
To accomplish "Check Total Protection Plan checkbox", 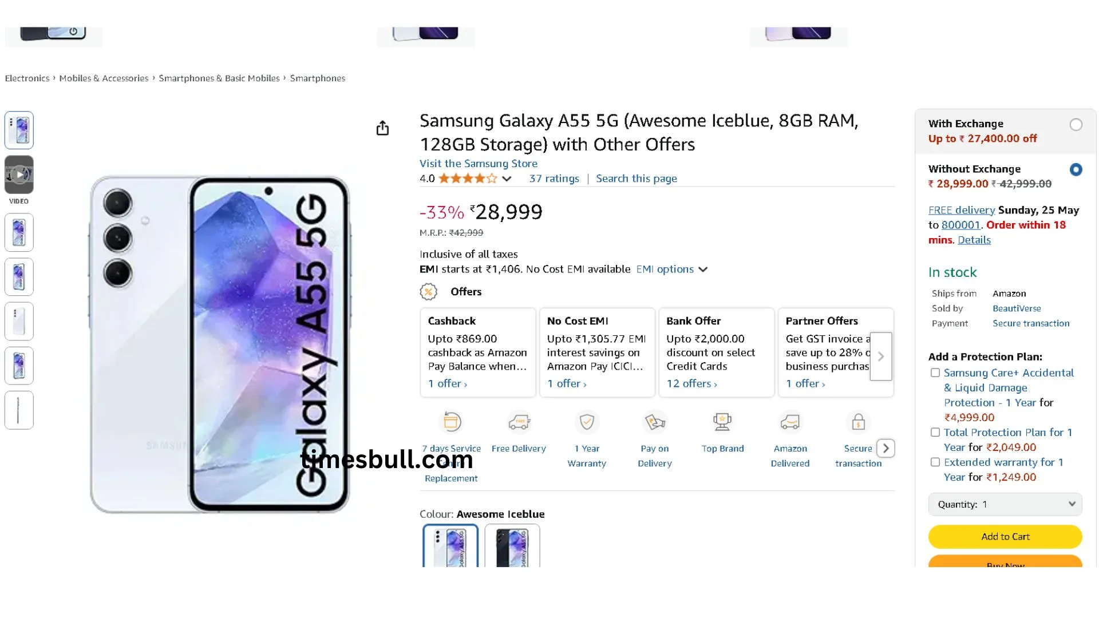I will [x=935, y=433].
